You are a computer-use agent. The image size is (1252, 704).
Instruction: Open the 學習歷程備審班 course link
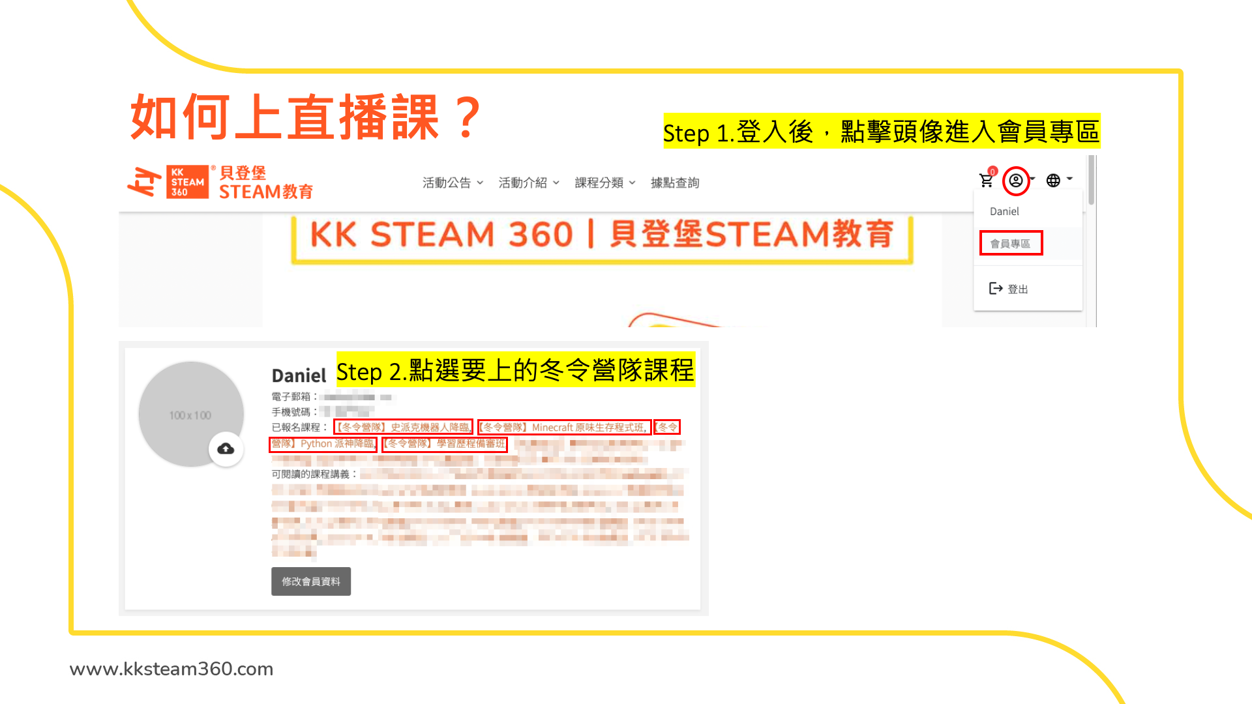pos(445,443)
